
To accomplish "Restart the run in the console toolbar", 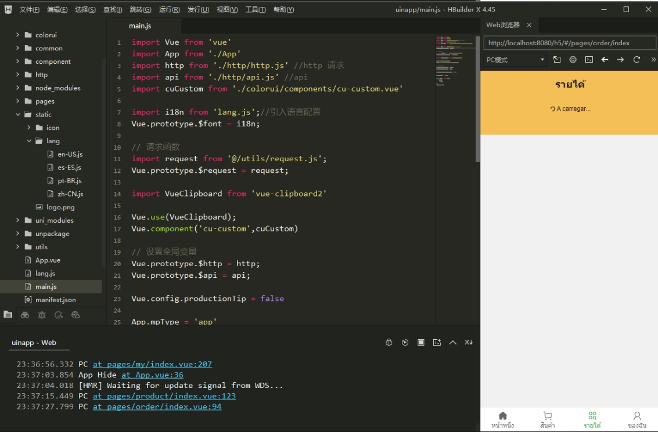I will (405, 342).
